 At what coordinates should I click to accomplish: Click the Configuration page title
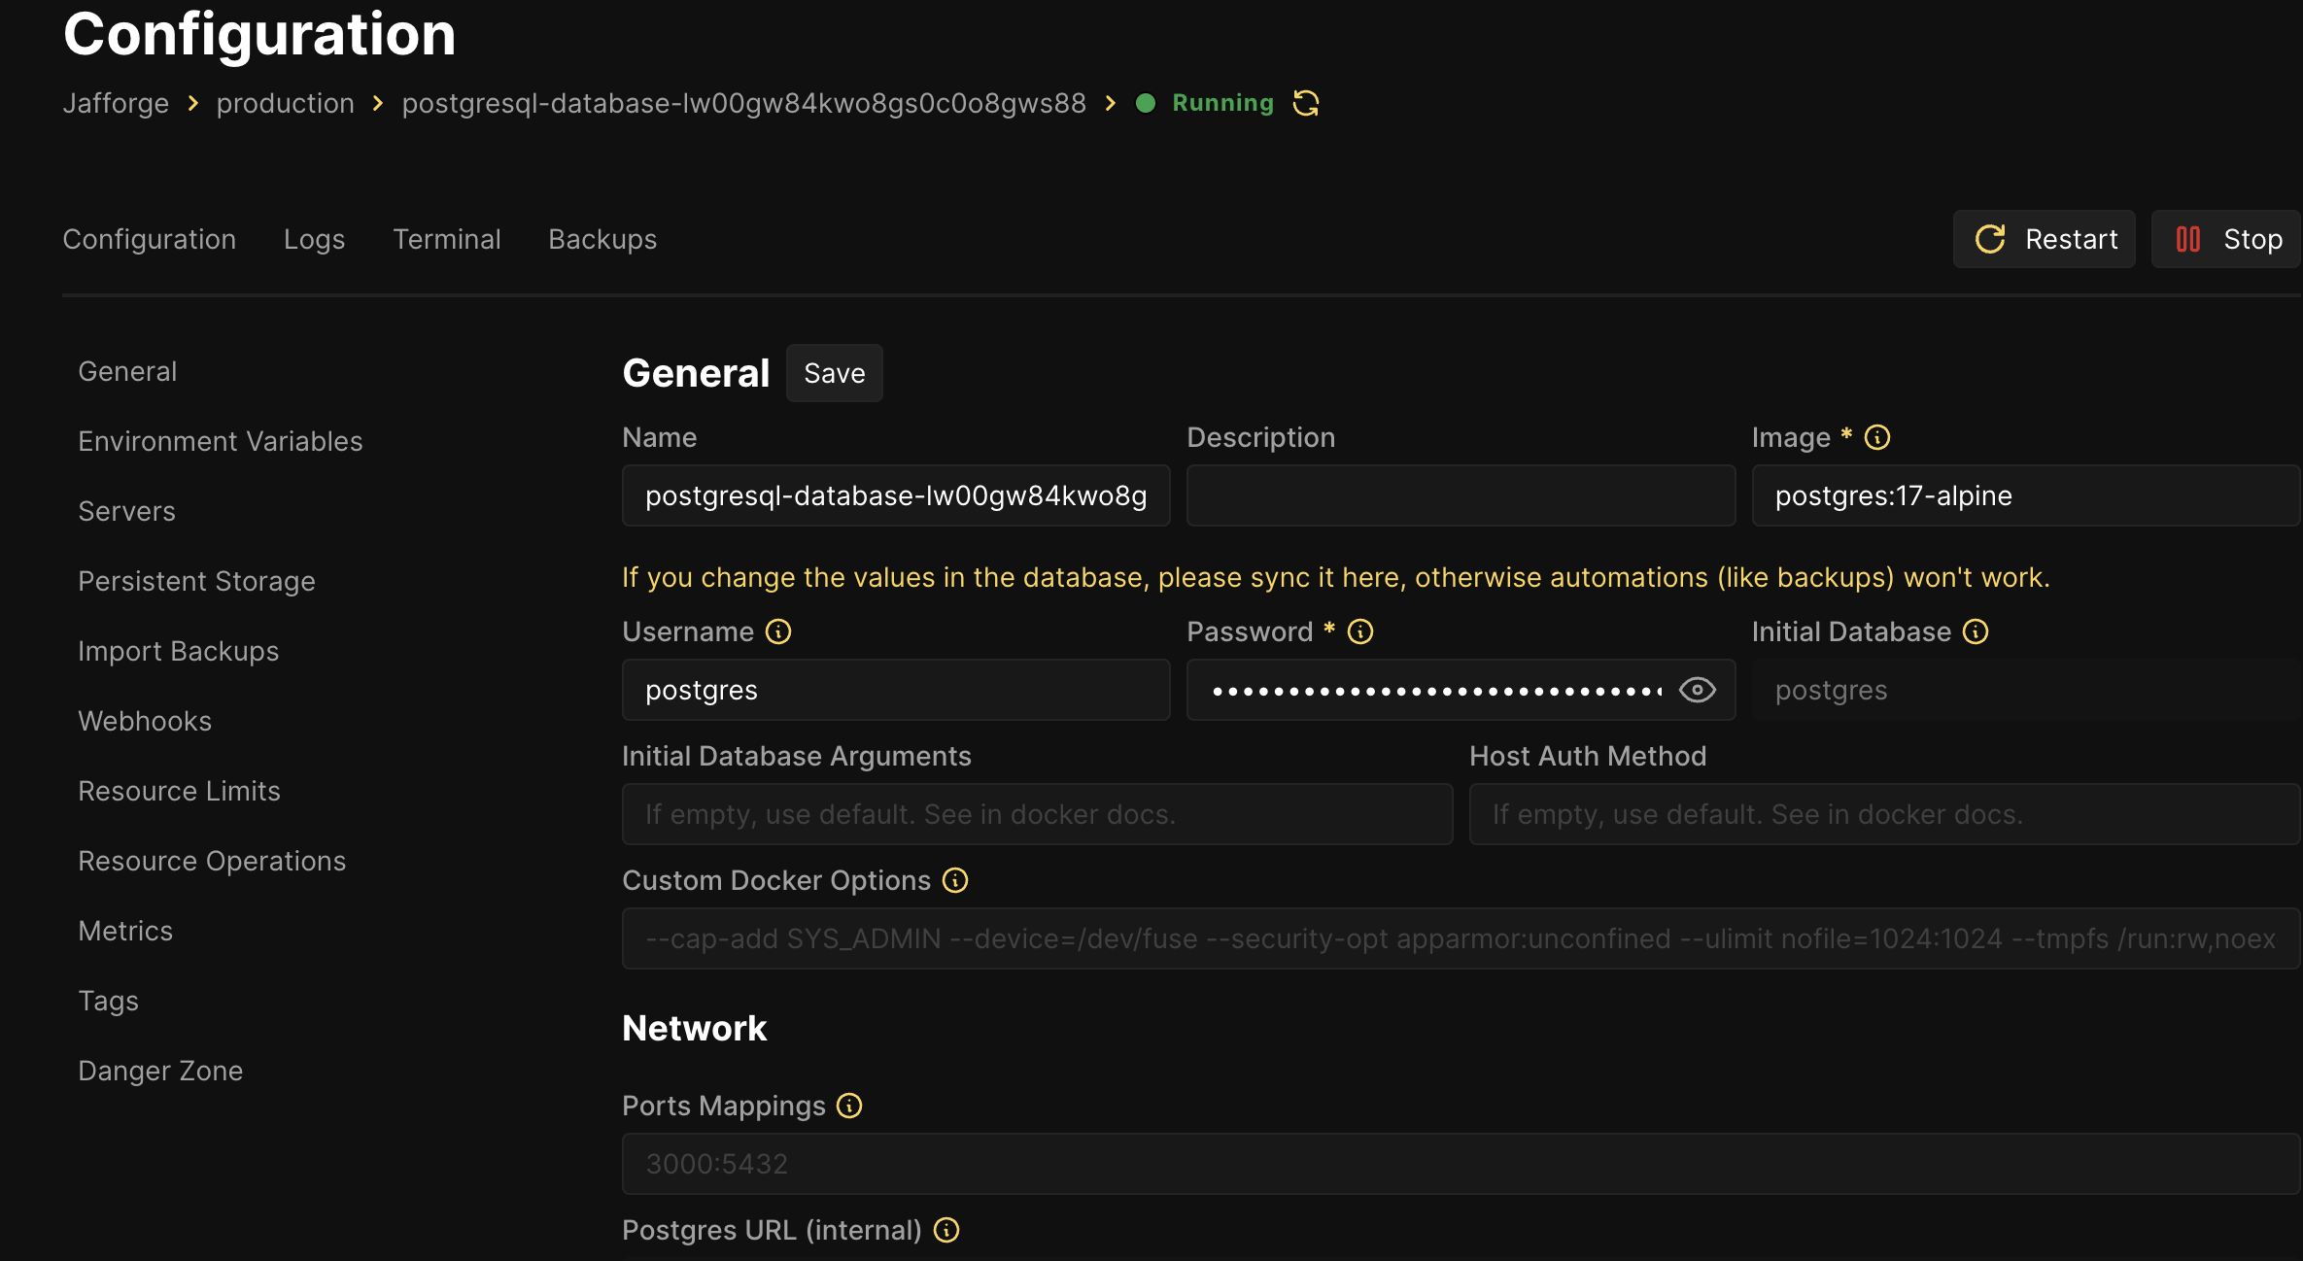click(x=259, y=34)
